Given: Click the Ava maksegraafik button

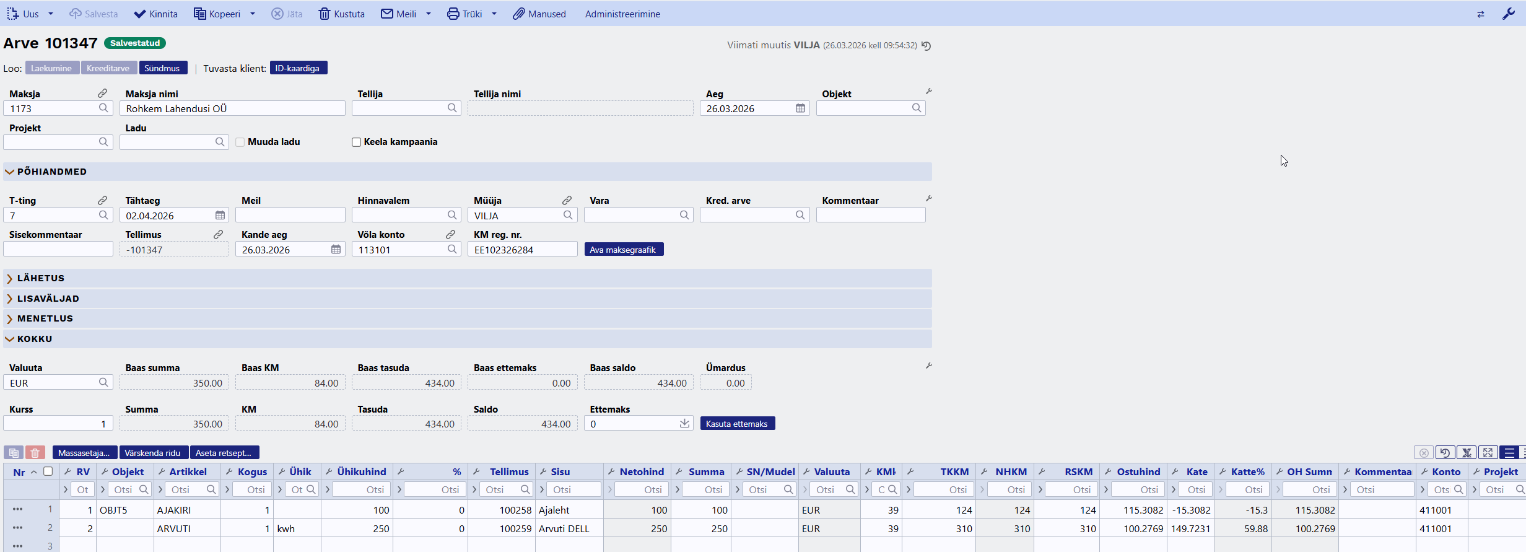Looking at the screenshot, I should point(623,250).
